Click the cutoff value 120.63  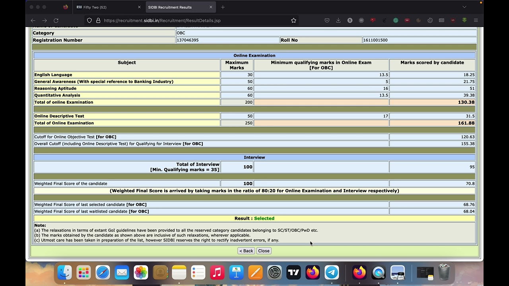[468, 137]
